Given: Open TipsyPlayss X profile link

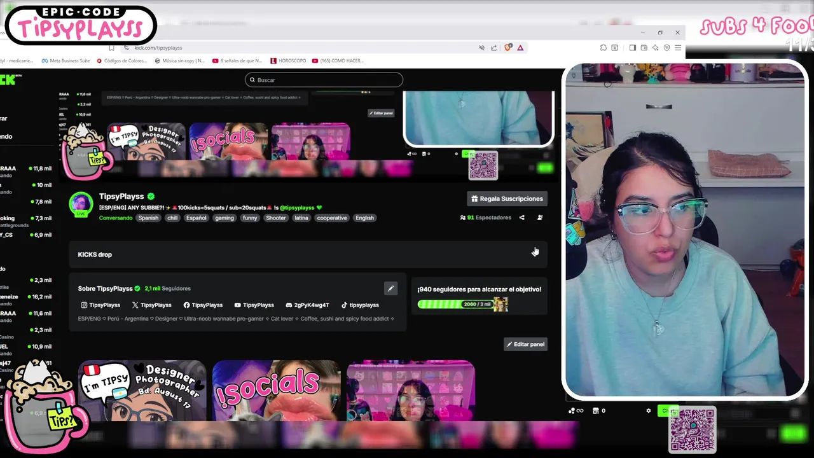Looking at the screenshot, I should (151, 305).
